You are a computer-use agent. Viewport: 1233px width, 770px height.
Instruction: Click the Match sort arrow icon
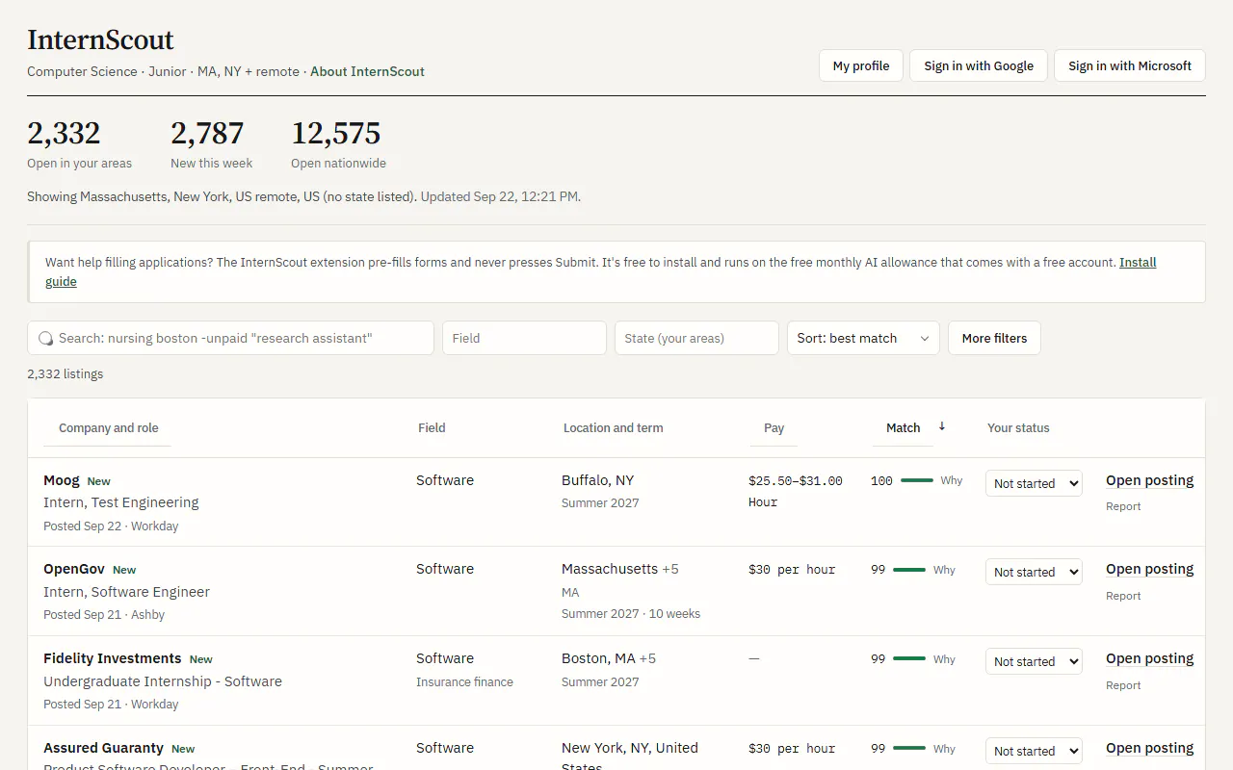coord(942,426)
